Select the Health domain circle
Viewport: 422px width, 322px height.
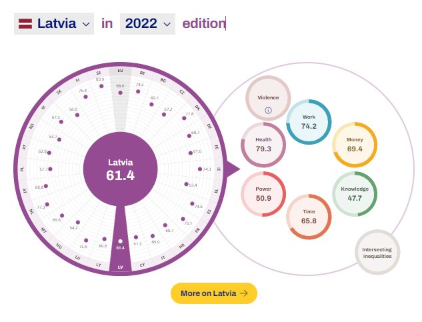pyautogui.click(x=263, y=144)
